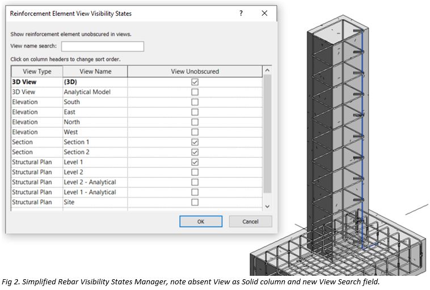This screenshot has width=430, height=290.
Task: Select the Section 2 view name cell
Action: [95, 152]
